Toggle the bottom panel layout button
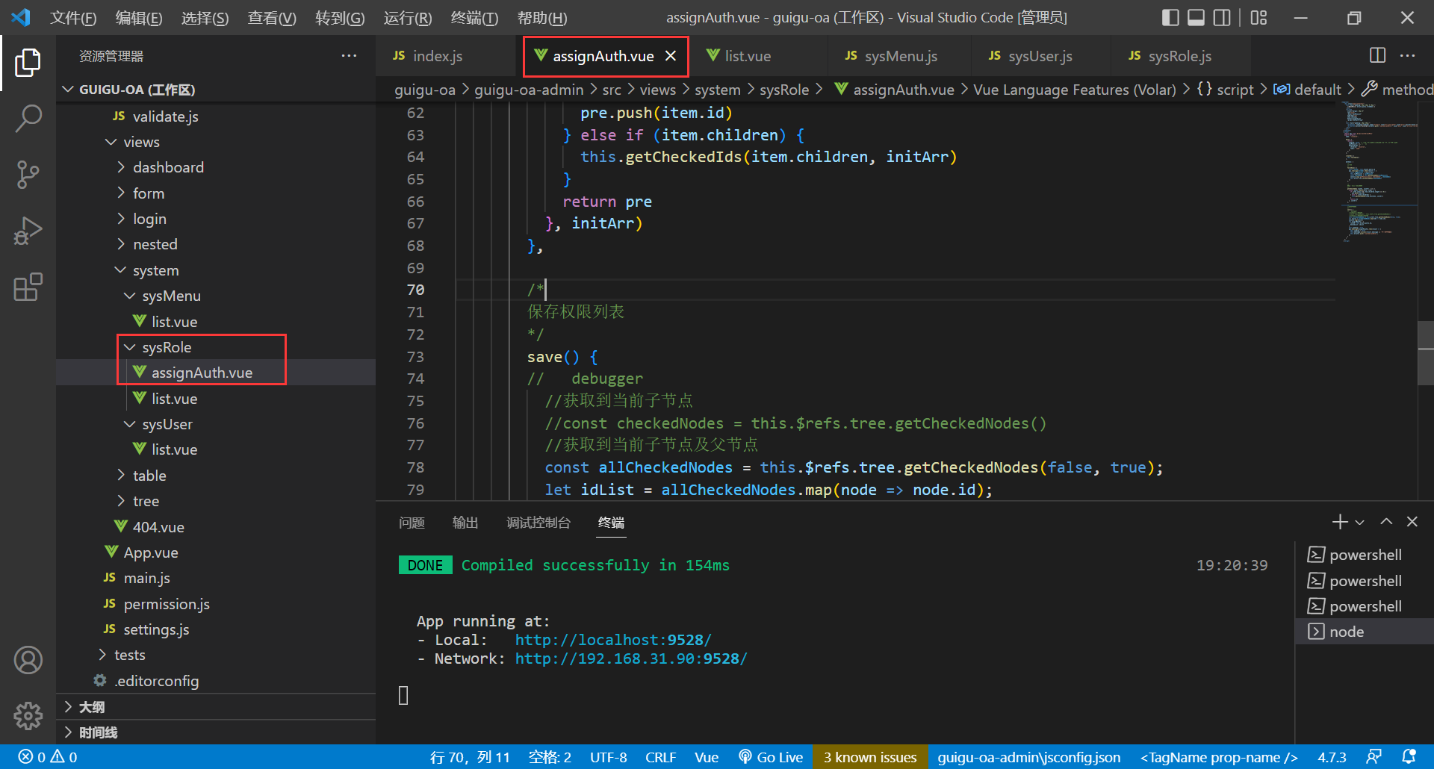 click(x=1196, y=17)
